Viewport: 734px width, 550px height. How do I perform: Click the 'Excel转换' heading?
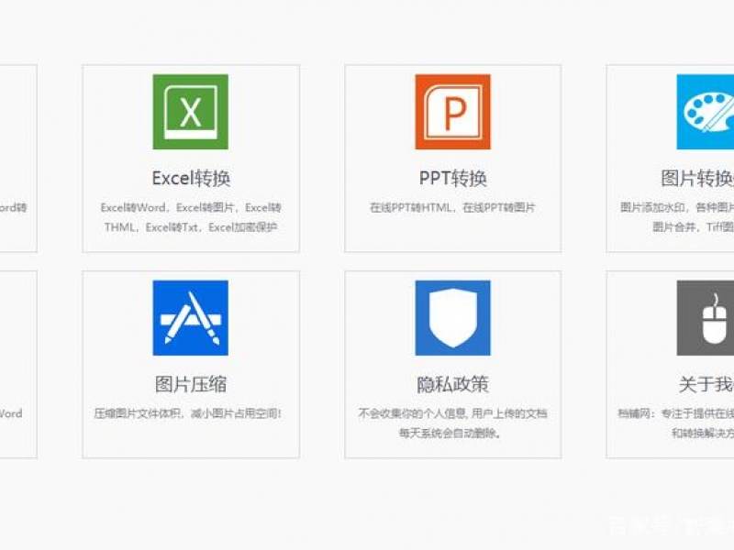click(191, 178)
